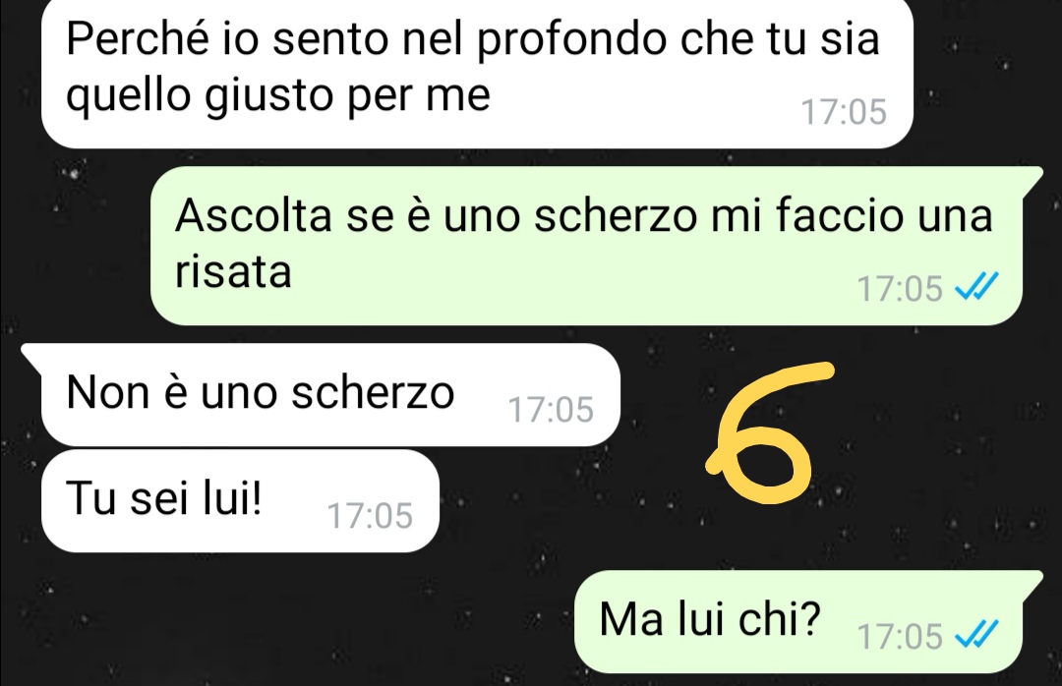Viewport: 1062px width, 686px height.
Task: Tap the tail of 'Non è uno scherzo' bubble
Action: coord(32,354)
